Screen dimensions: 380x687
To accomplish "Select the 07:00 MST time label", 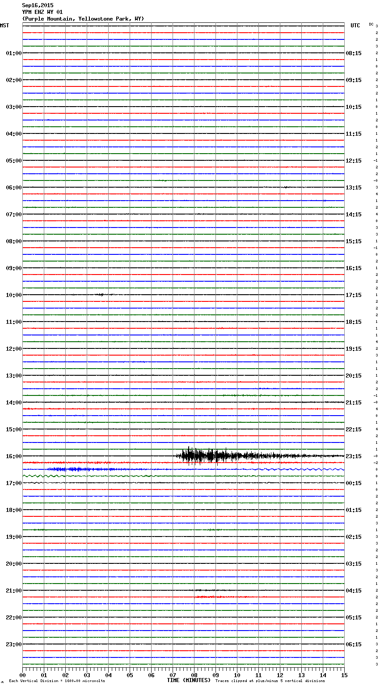I will point(14,215).
